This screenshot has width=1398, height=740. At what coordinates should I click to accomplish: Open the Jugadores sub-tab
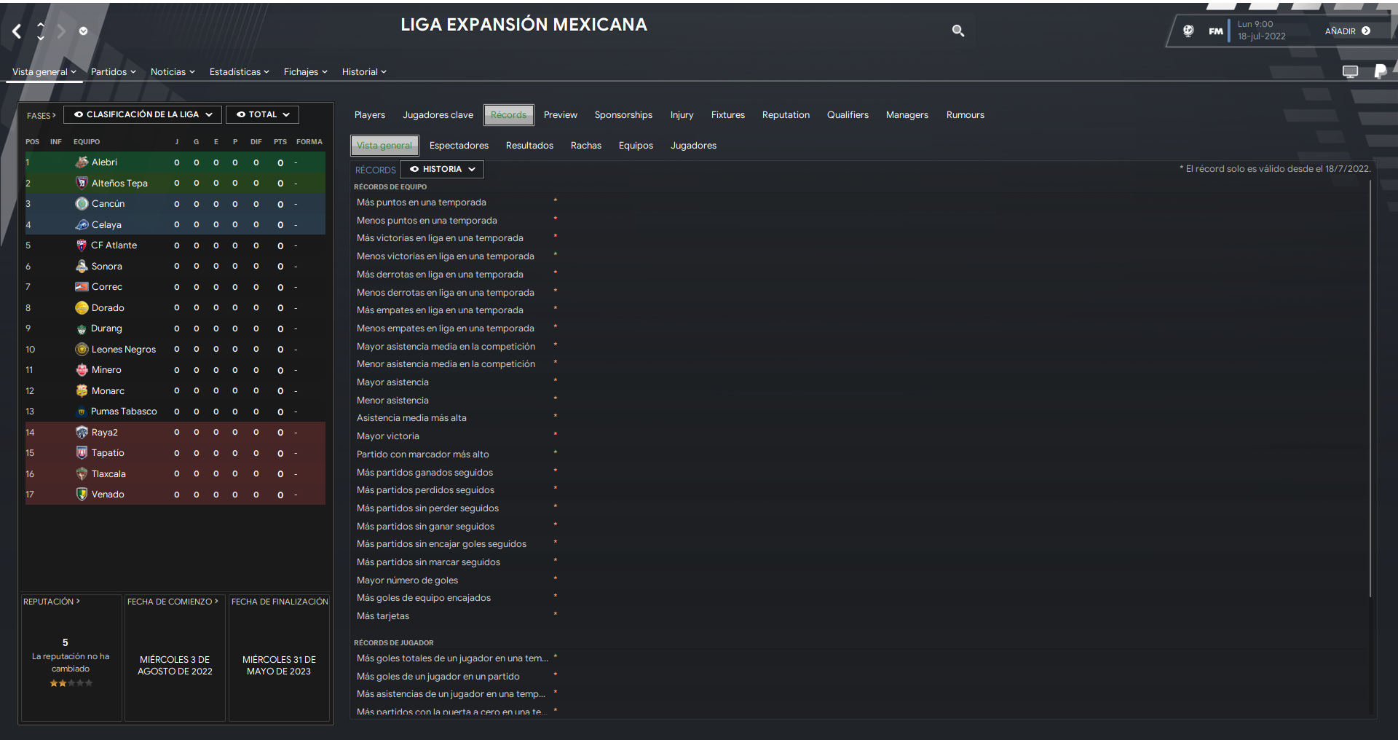tap(693, 146)
